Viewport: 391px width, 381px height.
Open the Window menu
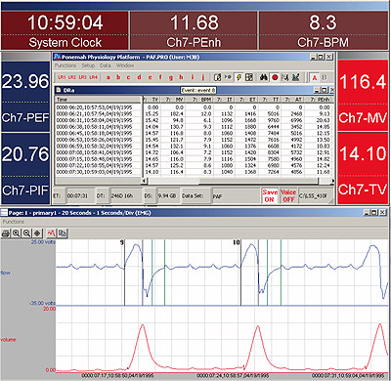125,65
